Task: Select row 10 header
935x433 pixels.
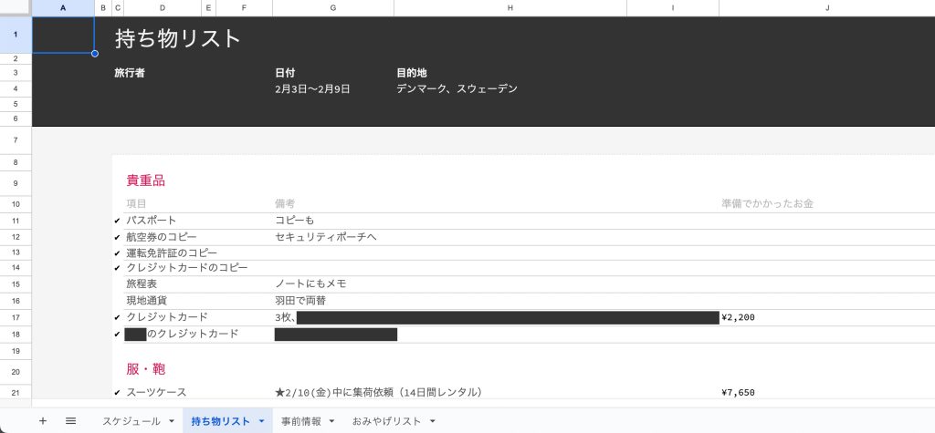Action: click(16, 204)
